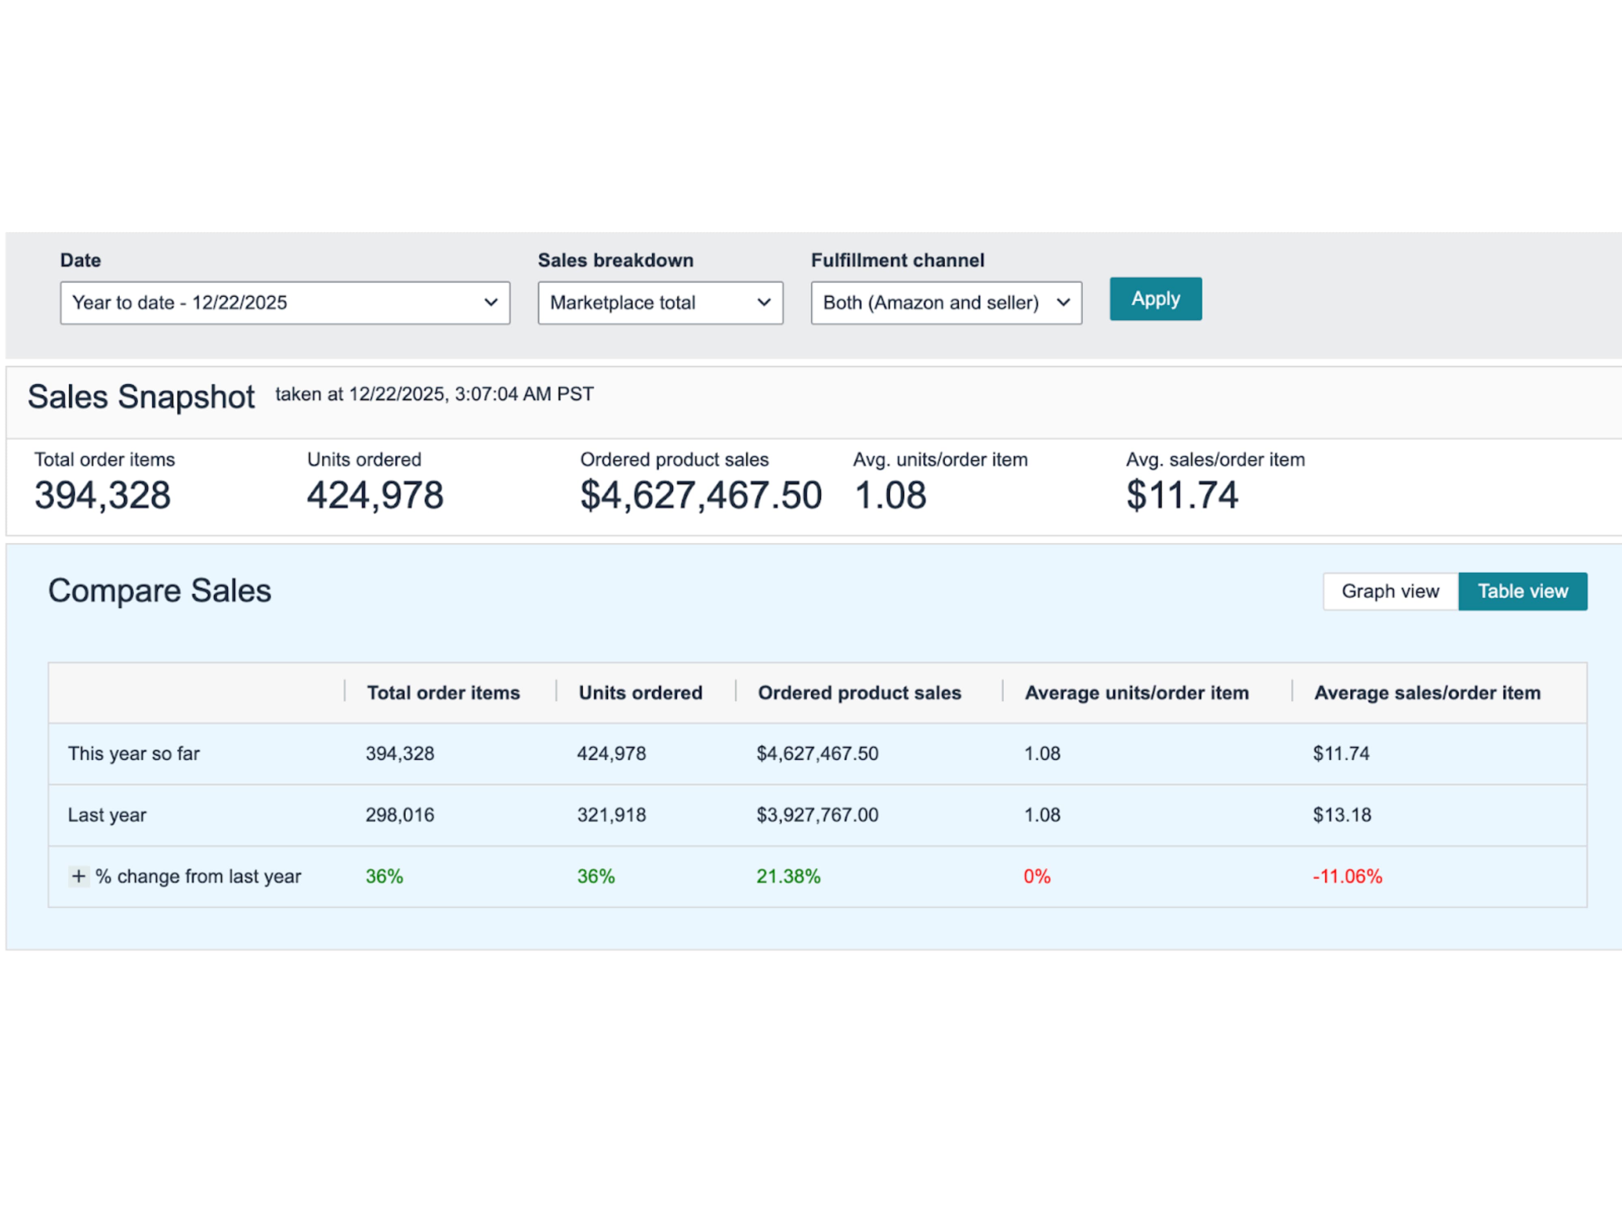The width and height of the screenshot is (1622, 1216).
Task: Click the Average units/order item header
Action: pyautogui.click(x=1136, y=693)
